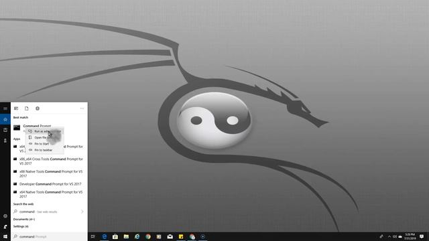Click the search box containing command
The height and width of the screenshot is (241, 429).
coord(49,236)
